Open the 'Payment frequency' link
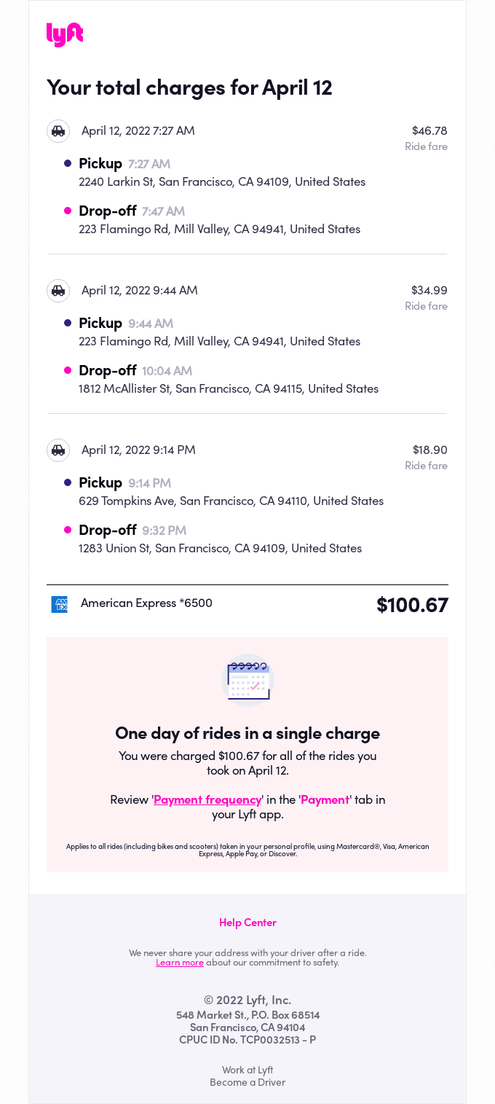The image size is (495, 1104). tap(207, 800)
